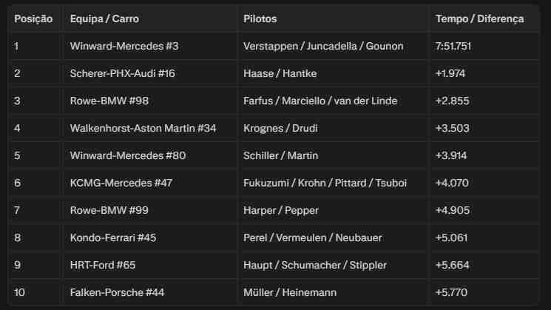Screen dimensions: 551x310
Task: Click the Farfus / Marciello / van der Linde cell
Action: point(320,101)
